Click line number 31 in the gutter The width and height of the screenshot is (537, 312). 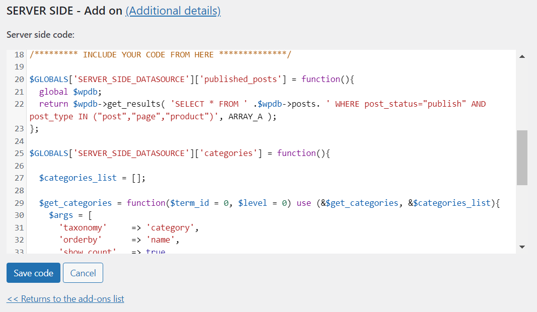pyautogui.click(x=19, y=227)
